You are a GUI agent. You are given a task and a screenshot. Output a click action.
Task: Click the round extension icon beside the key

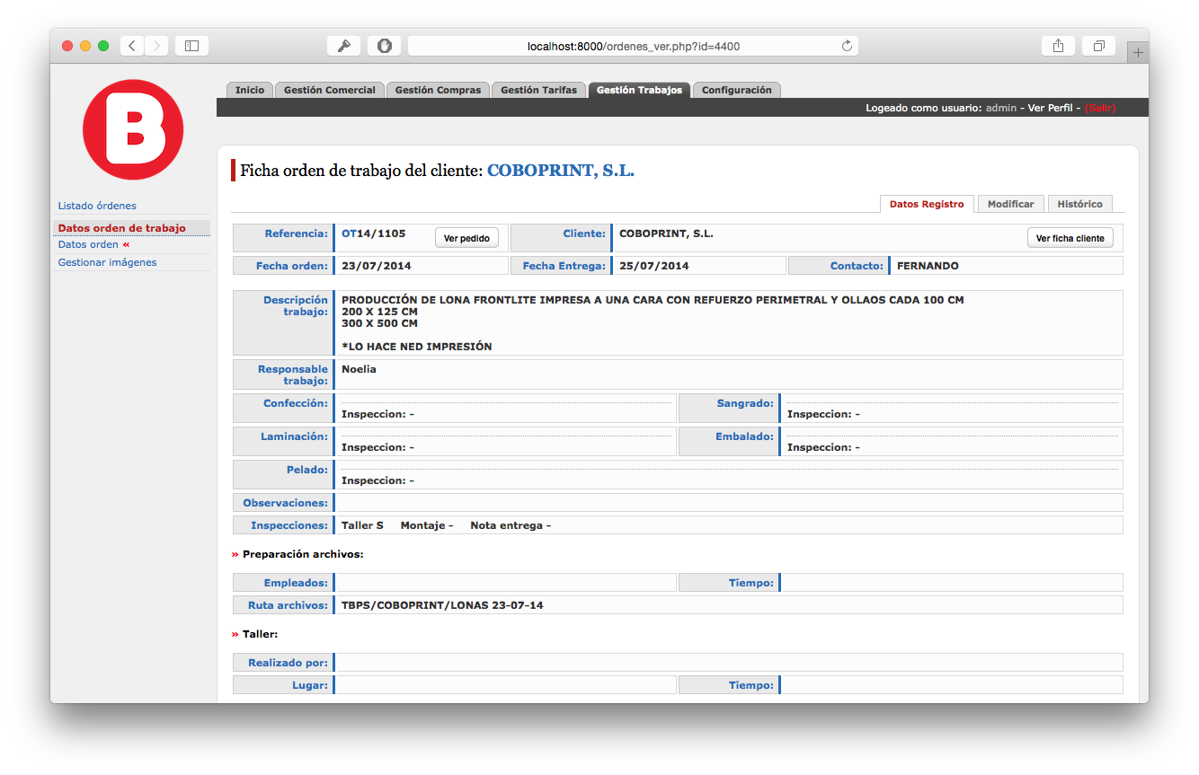384,46
